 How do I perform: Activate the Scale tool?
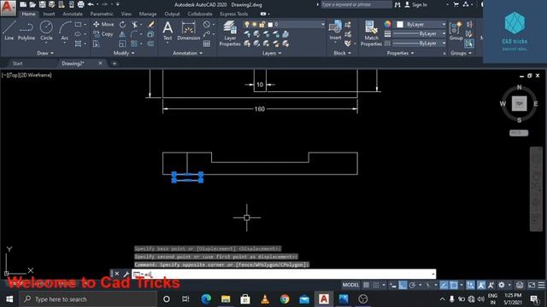(x=122, y=43)
